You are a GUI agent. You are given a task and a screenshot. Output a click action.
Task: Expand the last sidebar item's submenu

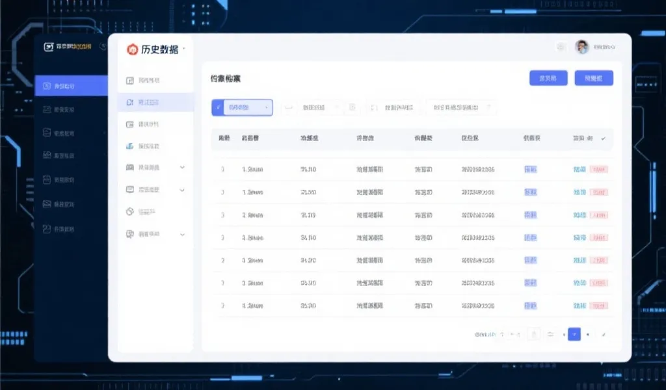[x=183, y=234]
